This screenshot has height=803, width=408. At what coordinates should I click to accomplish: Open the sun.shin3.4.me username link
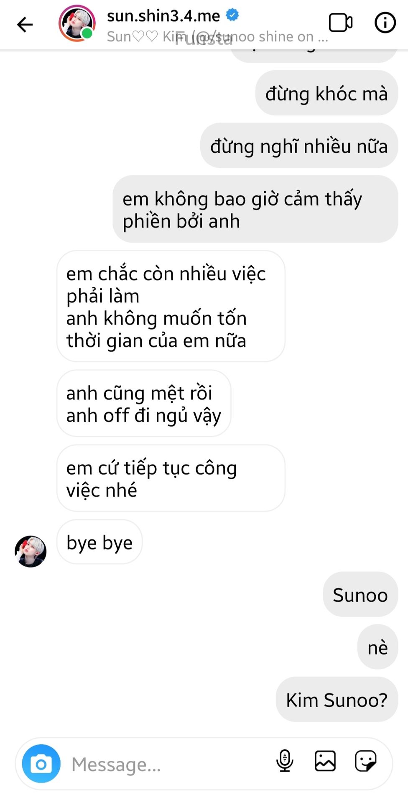(163, 16)
